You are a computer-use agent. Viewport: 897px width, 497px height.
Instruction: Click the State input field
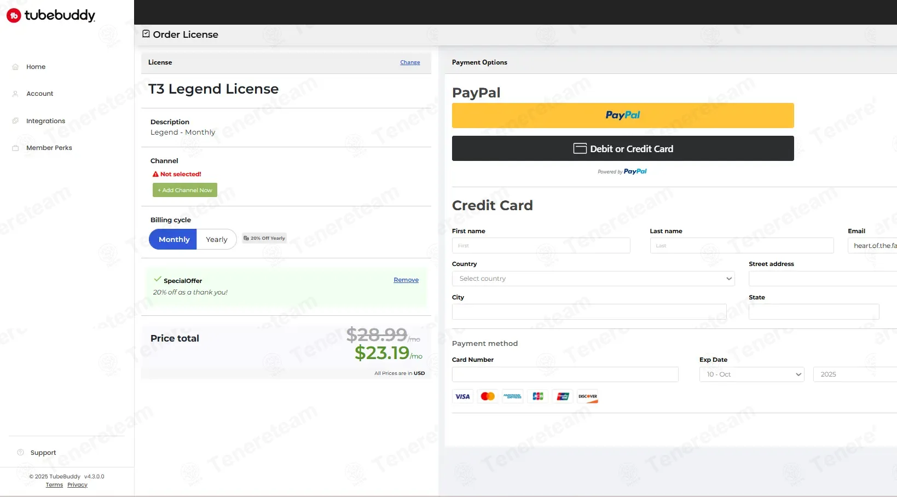814,312
